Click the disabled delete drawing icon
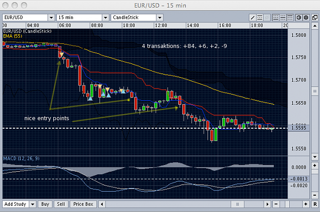The height and width of the screenshot is (212, 320). click(267, 18)
